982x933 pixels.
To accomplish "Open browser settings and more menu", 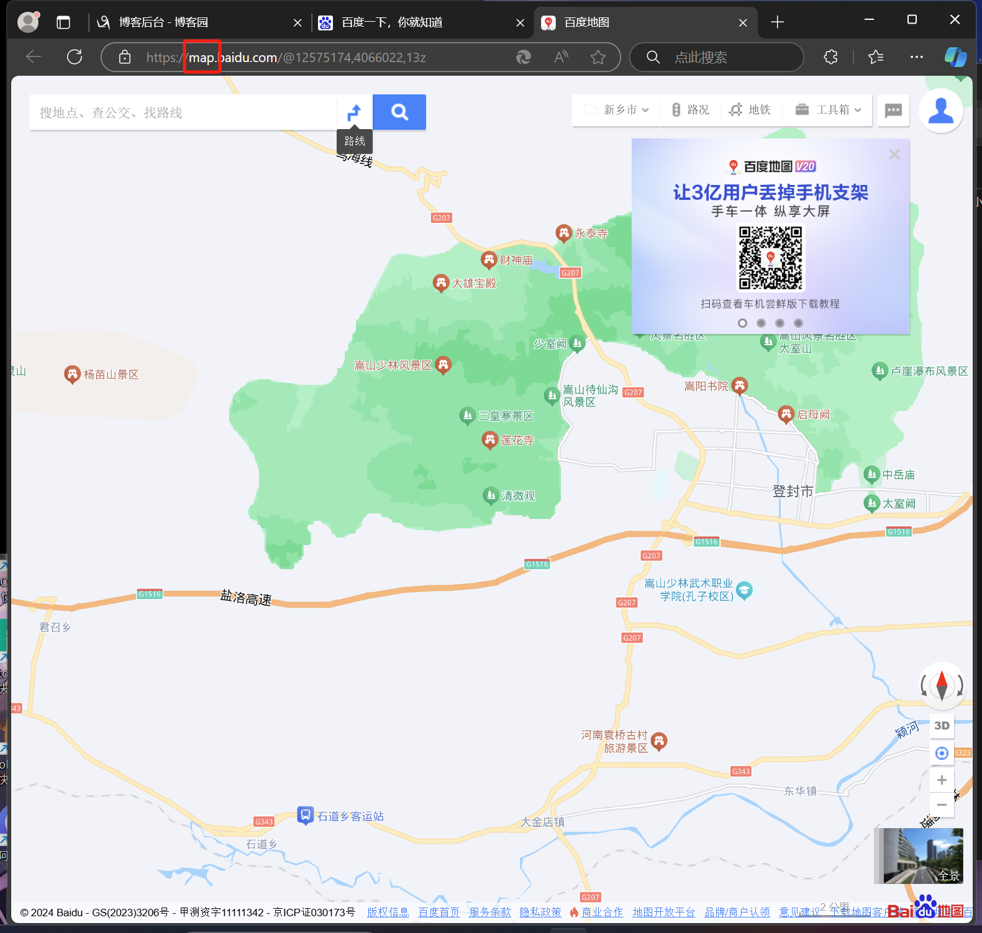I will (x=916, y=57).
